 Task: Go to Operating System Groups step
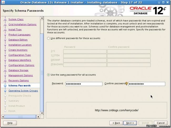23,91
